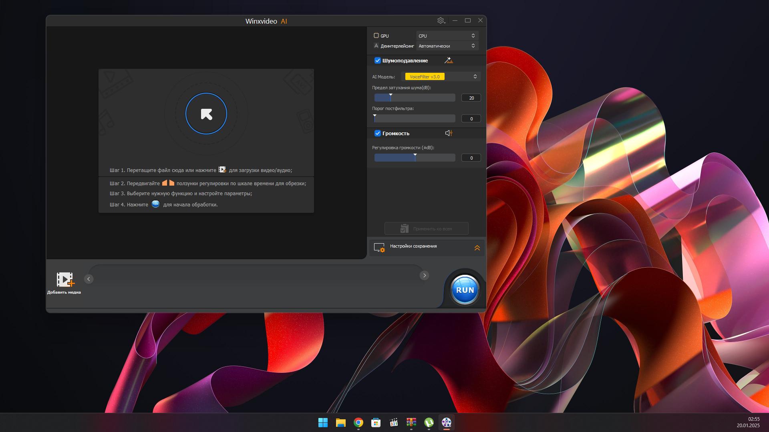Click the volume speaker adjustment icon

[449, 133]
